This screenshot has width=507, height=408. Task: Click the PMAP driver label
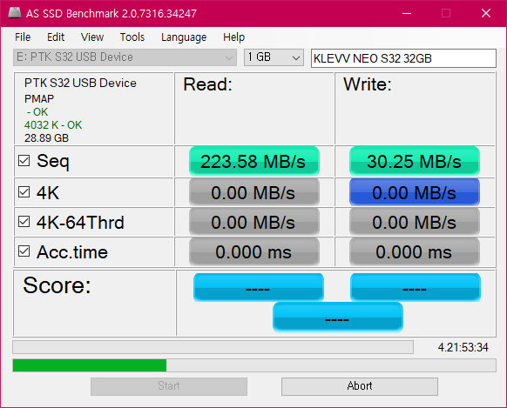(x=39, y=98)
